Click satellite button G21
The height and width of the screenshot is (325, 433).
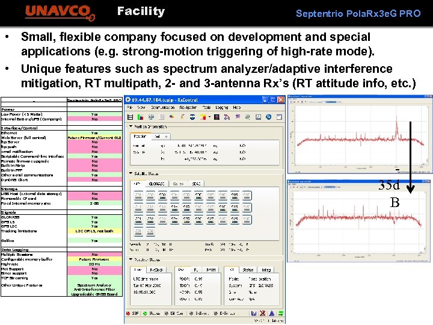point(138,220)
